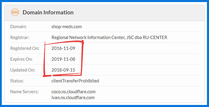Screen dimensions: 209x107
Task: Select the shop-meds.com domain text
Action: (x=66, y=27)
